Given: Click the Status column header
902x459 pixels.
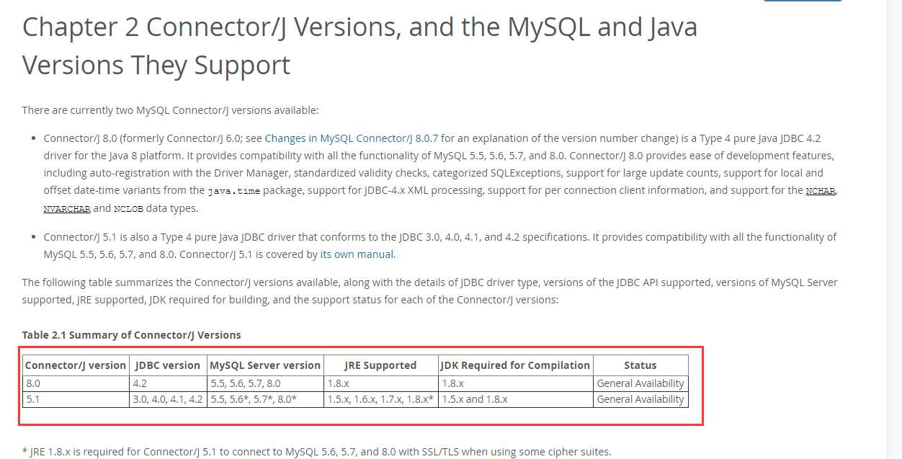Looking at the screenshot, I should (640, 365).
